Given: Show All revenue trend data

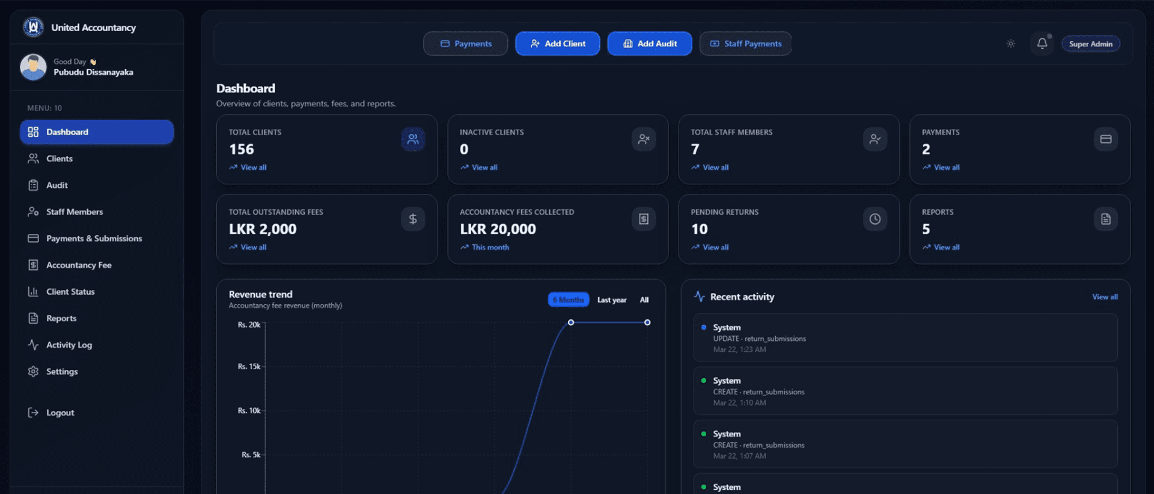Looking at the screenshot, I should [x=644, y=300].
